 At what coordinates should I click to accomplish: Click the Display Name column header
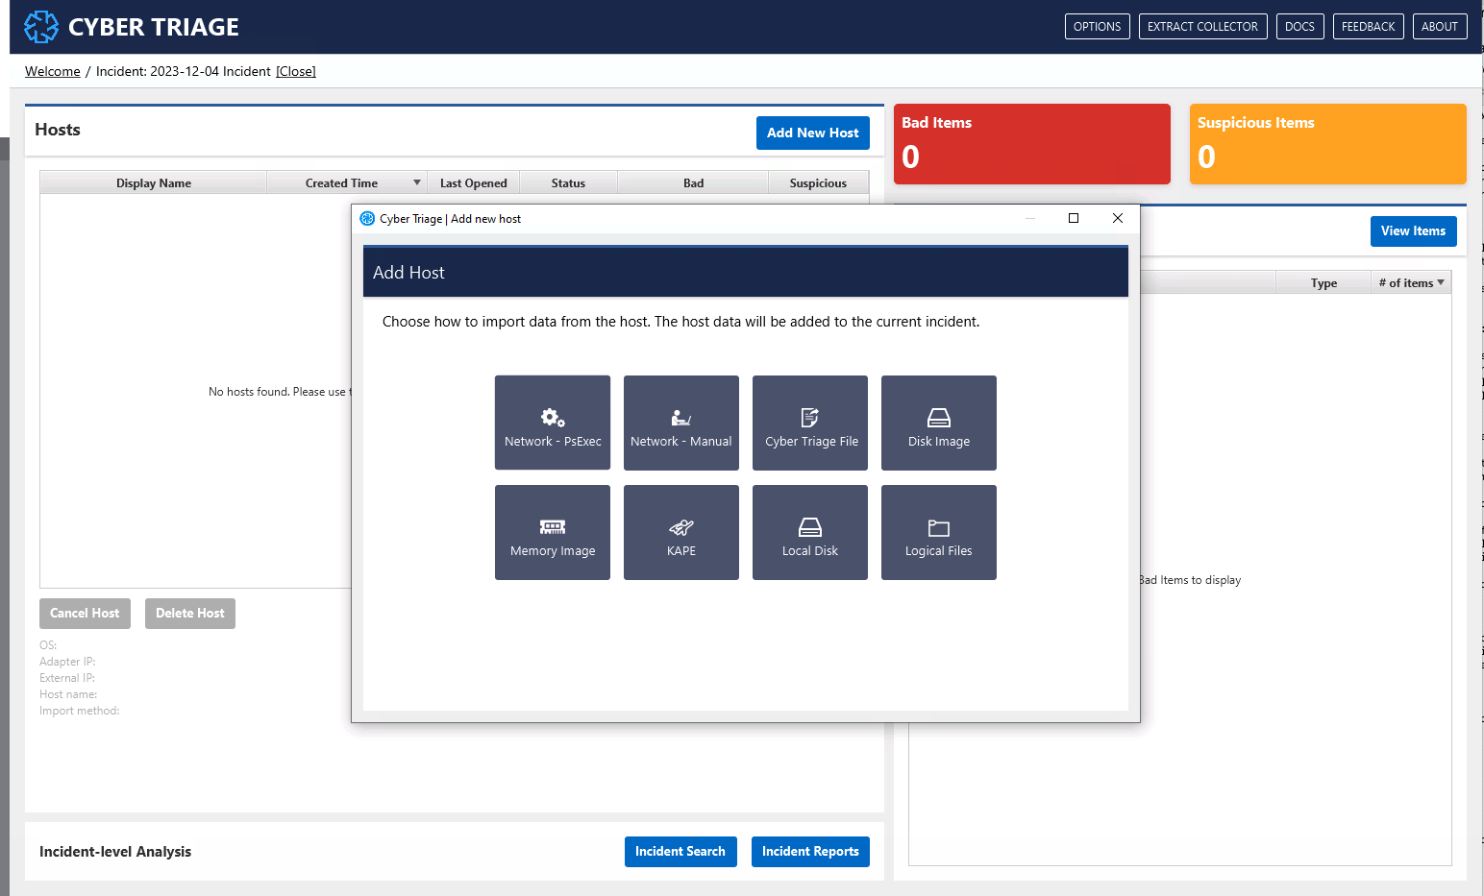pos(154,182)
